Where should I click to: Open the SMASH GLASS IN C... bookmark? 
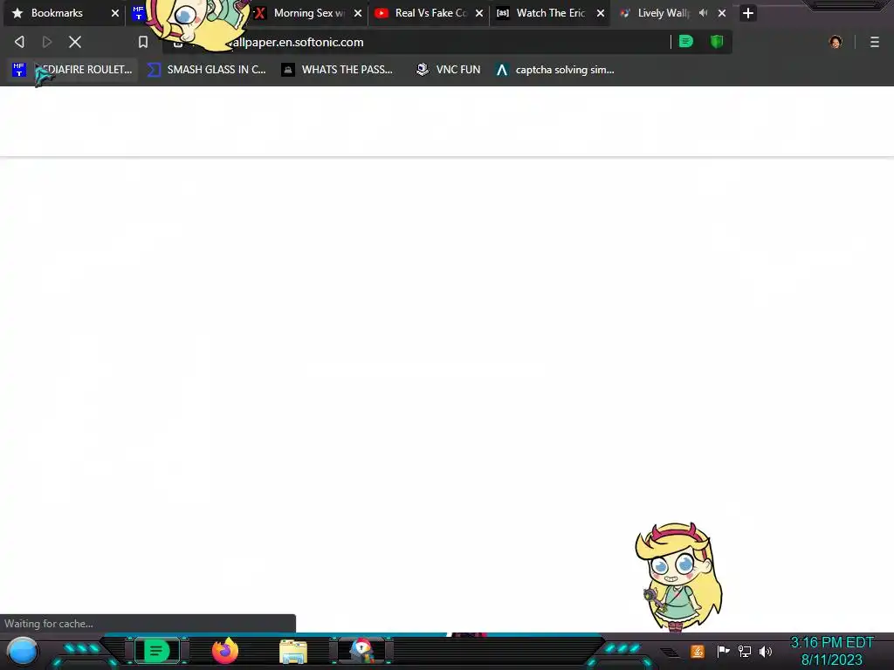click(206, 70)
